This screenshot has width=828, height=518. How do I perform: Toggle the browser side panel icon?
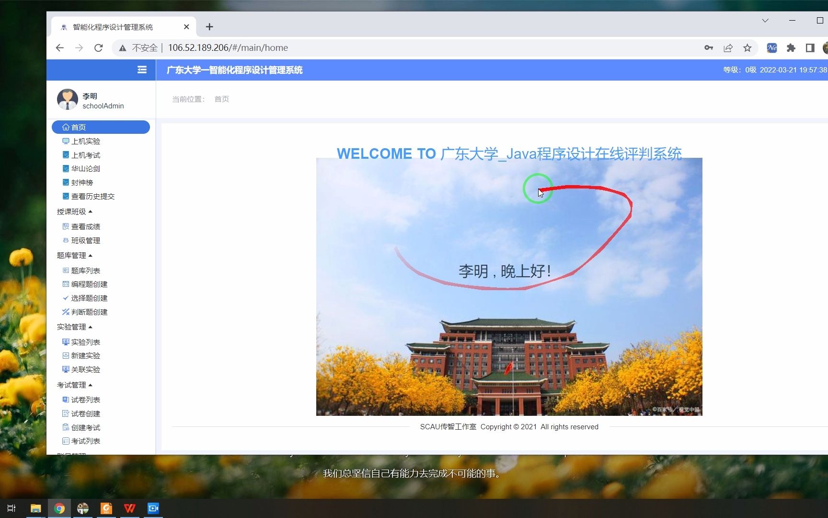pyautogui.click(x=810, y=48)
